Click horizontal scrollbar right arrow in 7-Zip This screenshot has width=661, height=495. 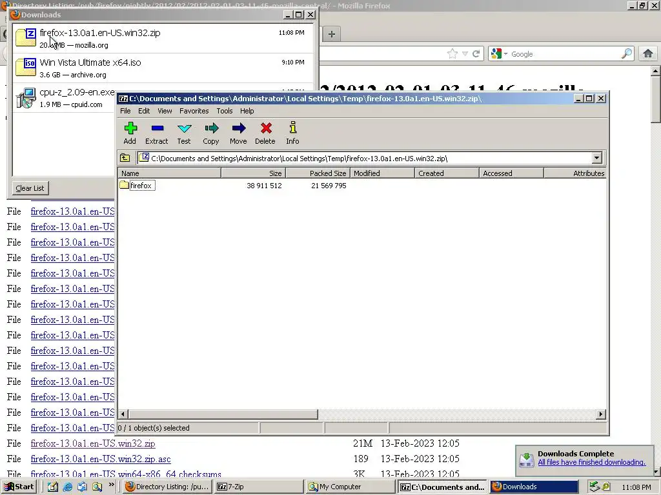(601, 414)
